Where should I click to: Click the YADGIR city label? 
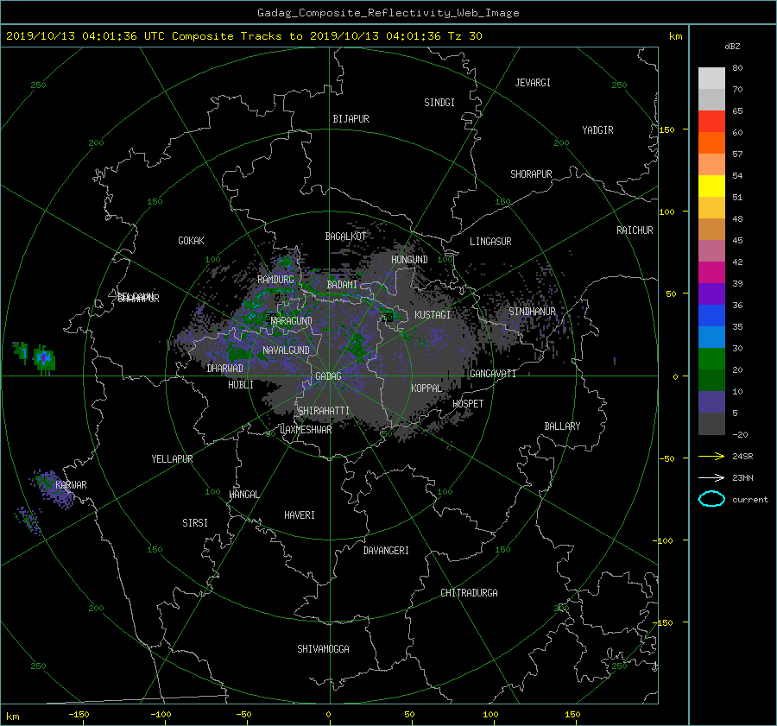tap(597, 130)
